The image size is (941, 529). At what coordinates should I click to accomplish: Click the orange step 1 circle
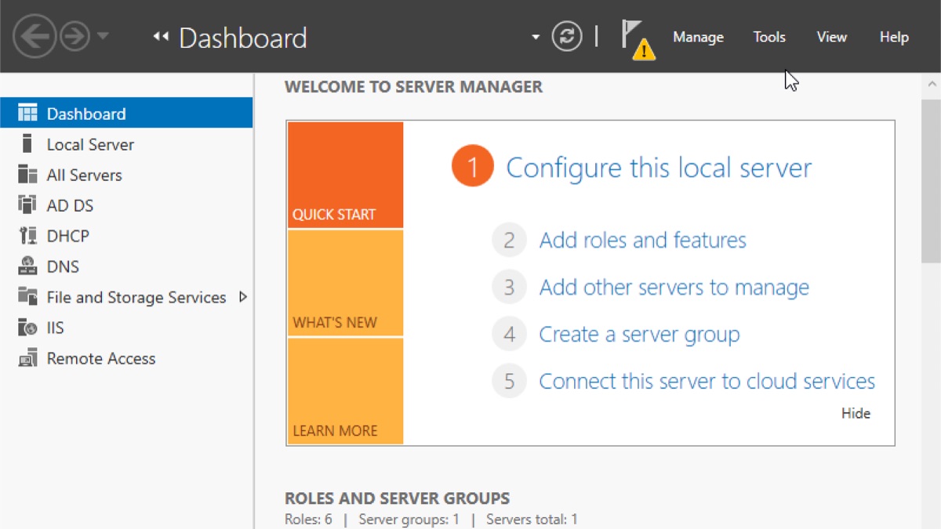[x=473, y=167]
